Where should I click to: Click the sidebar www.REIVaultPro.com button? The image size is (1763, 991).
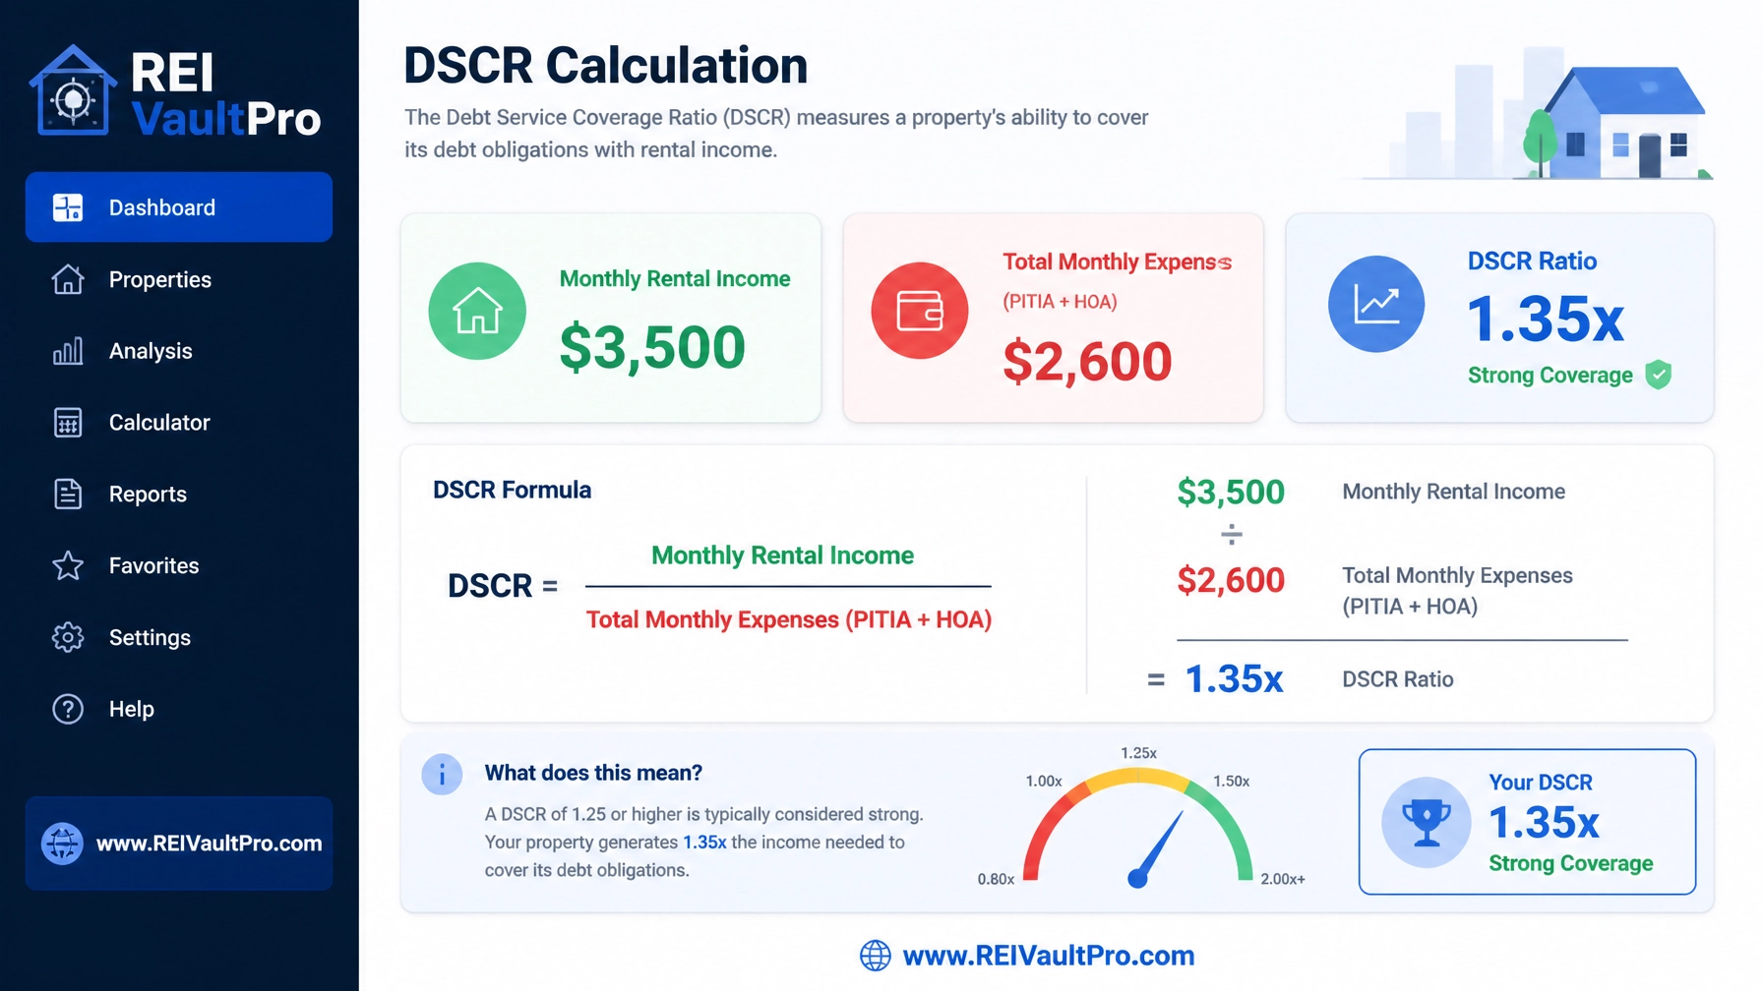(x=179, y=844)
